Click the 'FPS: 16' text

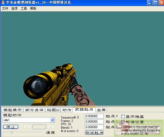tap(66, 124)
